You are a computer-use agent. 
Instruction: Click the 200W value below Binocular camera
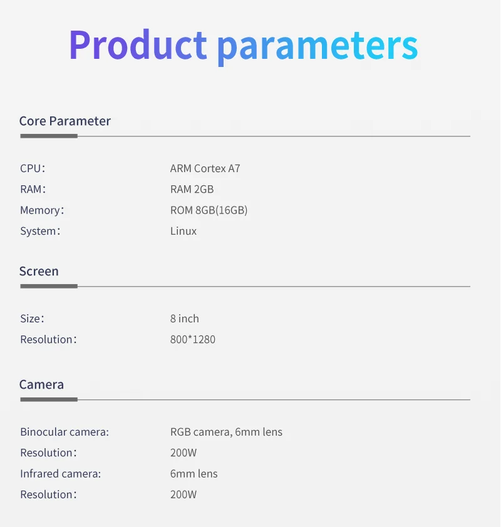[183, 453]
